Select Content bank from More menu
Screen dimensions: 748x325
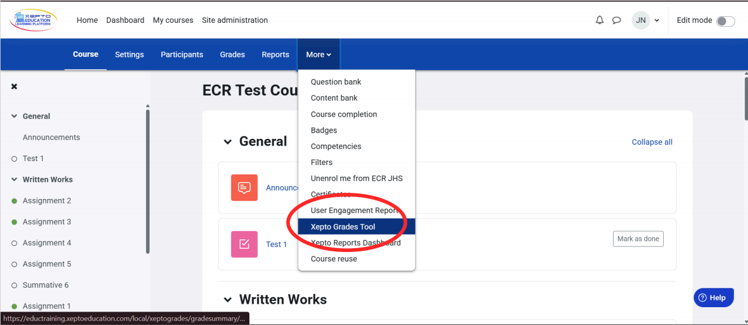pos(357,98)
